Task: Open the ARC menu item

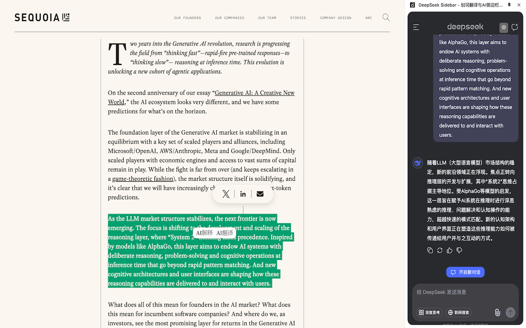Action: coord(369,18)
